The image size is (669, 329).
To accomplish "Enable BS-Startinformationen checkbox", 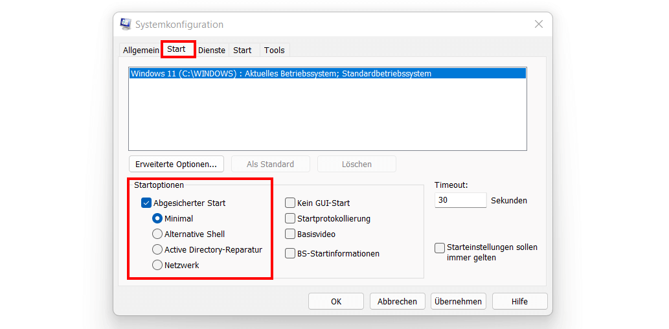I will click(x=290, y=253).
